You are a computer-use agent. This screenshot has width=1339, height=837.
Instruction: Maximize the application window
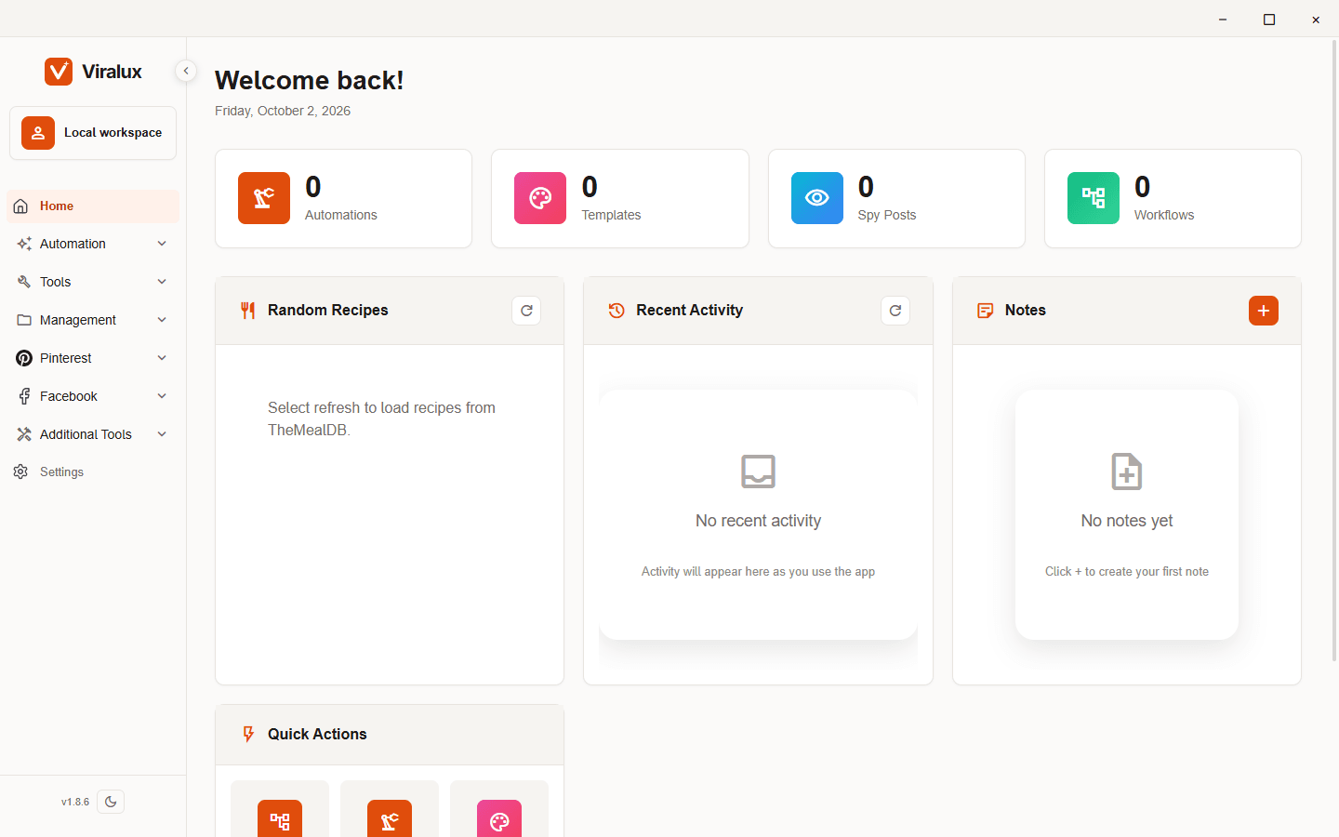pos(1269,19)
